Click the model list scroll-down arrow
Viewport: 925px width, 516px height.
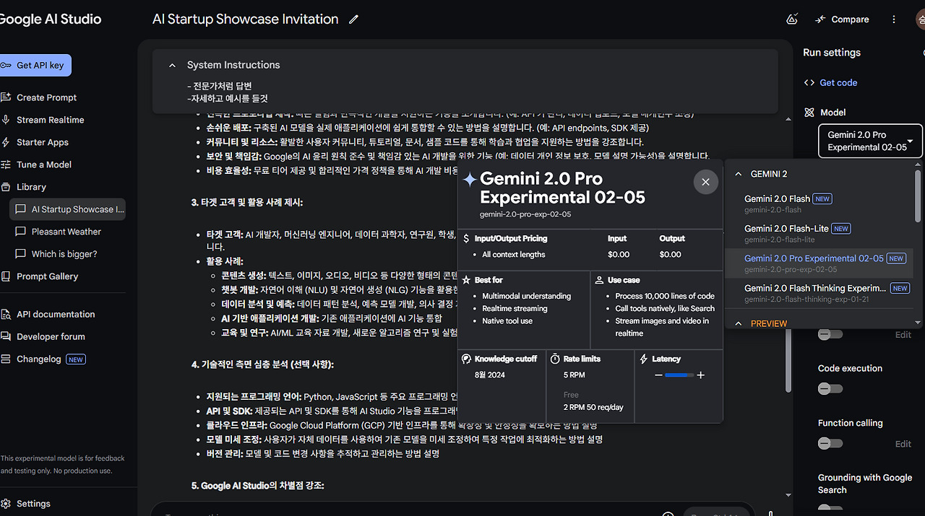coord(918,323)
